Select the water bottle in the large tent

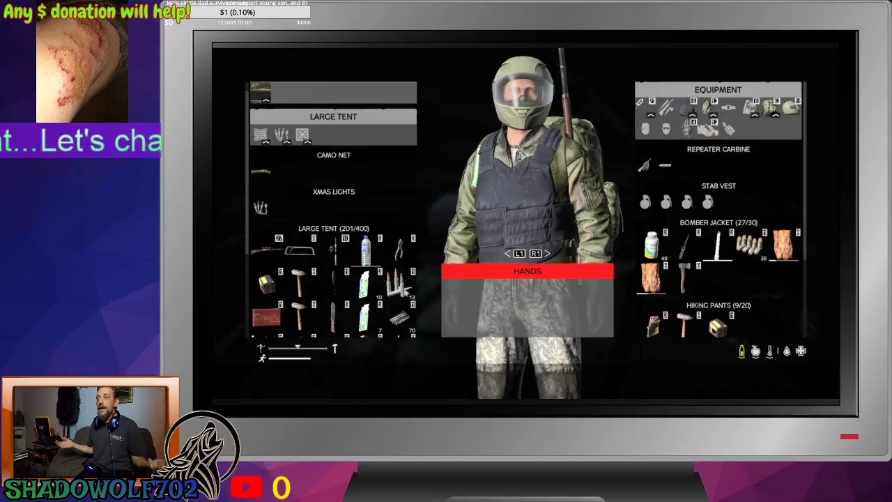[366, 250]
